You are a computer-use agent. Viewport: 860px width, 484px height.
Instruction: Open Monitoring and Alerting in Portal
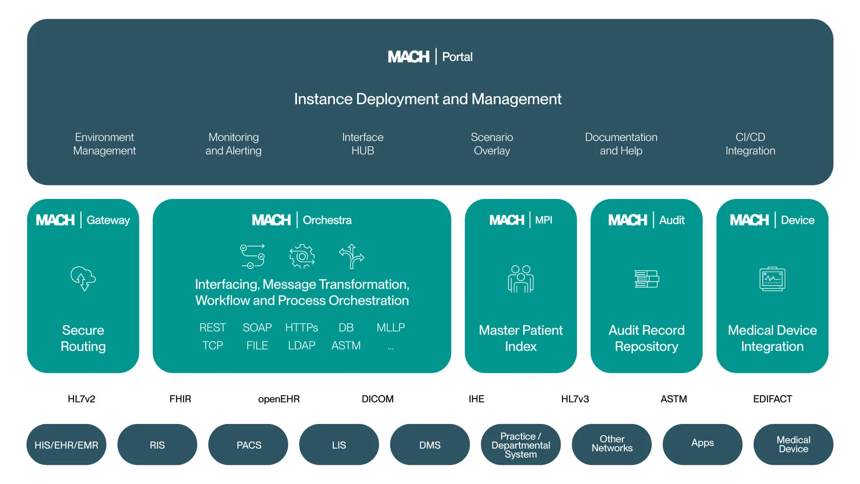[x=233, y=144]
